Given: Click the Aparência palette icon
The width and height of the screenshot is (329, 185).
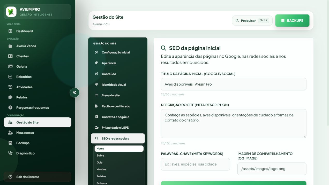Looking at the screenshot, I should pyautogui.click(x=97, y=63).
